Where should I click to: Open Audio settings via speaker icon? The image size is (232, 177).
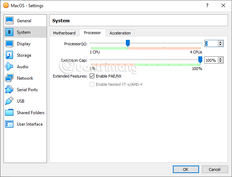(x=9, y=66)
